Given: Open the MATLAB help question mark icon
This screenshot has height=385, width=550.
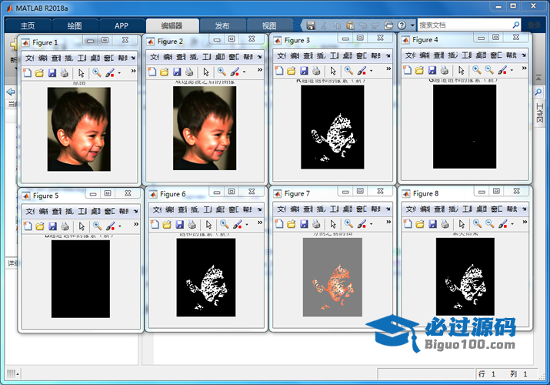Looking at the screenshot, I should click(x=402, y=25).
